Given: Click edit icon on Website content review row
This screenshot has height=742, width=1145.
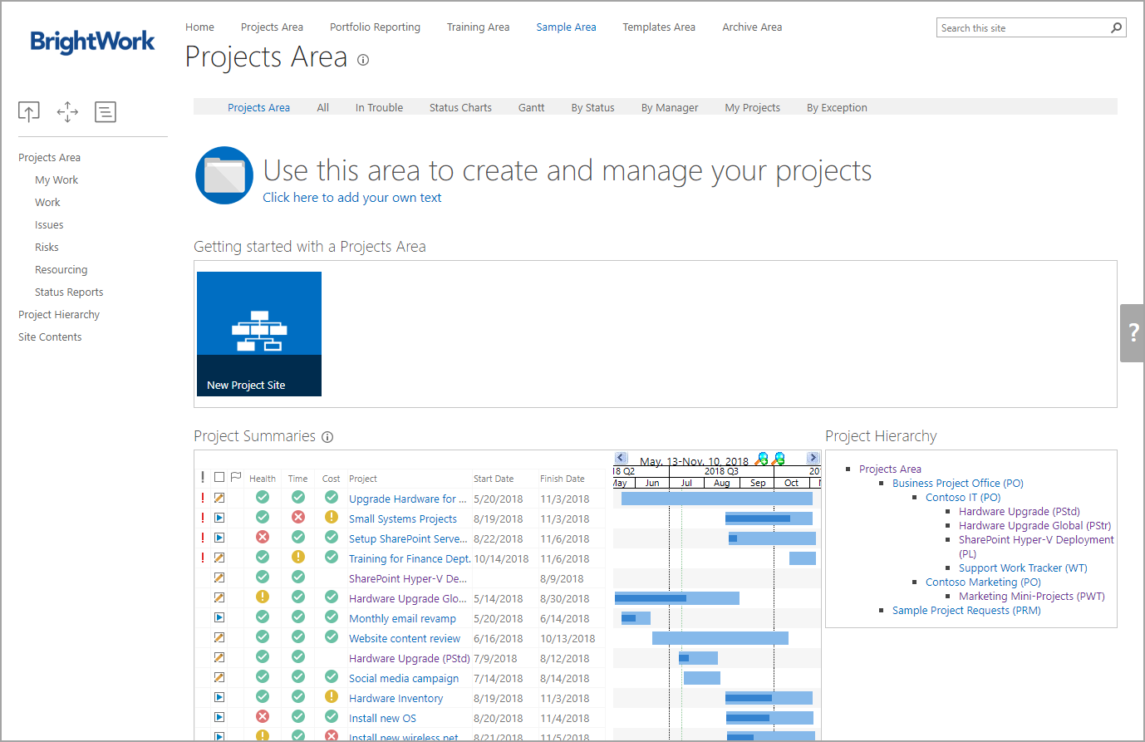Looking at the screenshot, I should [219, 637].
